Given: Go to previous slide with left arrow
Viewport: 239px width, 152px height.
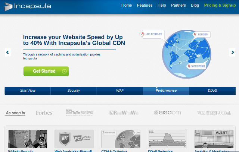Looking at the screenshot, I should point(8,52).
